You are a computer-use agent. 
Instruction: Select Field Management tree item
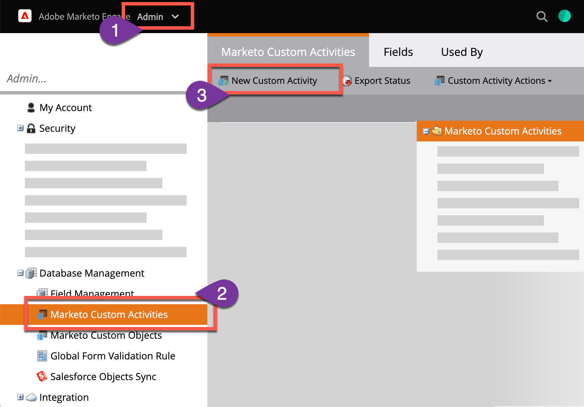click(x=92, y=293)
